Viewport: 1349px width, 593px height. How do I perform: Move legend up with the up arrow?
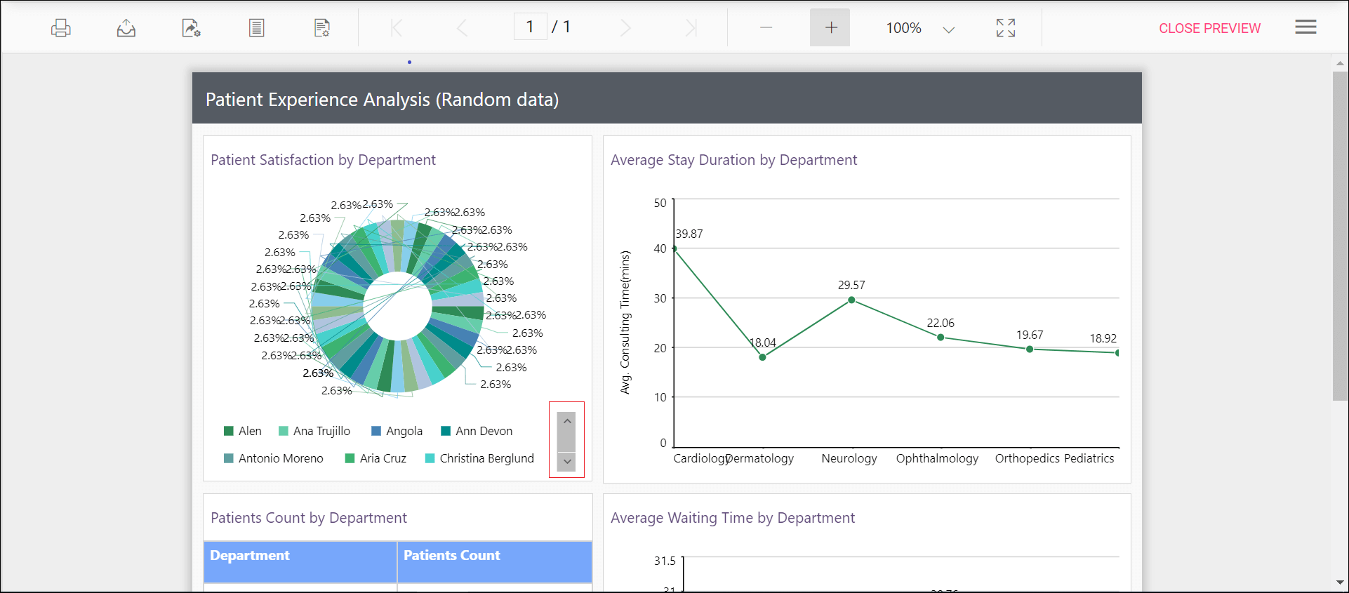[567, 421]
